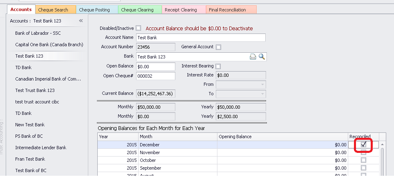Click the Account Number field 23456
Image resolution: width=394 pixels, height=177 pixels.
coord(156,47)
